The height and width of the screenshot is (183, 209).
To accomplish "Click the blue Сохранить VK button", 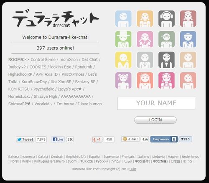I will coord(164,139).
